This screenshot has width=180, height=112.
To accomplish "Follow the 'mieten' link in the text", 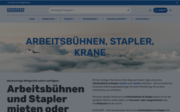I will pos(123,83).
